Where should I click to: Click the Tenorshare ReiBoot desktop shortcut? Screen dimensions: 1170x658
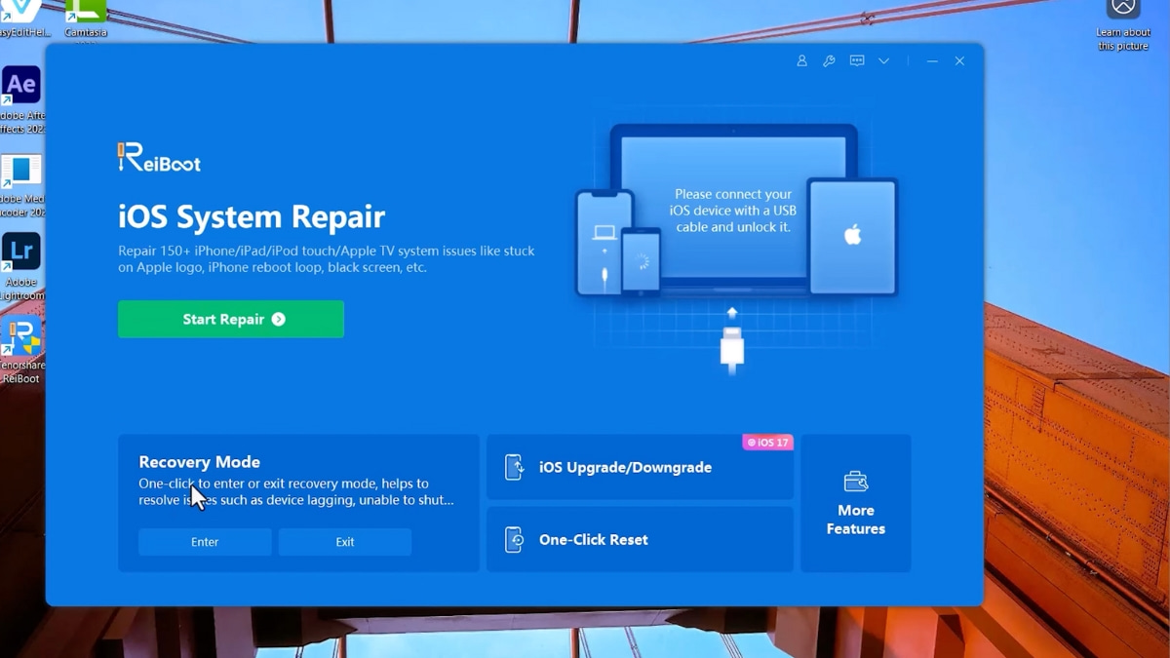(x=20, y=351)
